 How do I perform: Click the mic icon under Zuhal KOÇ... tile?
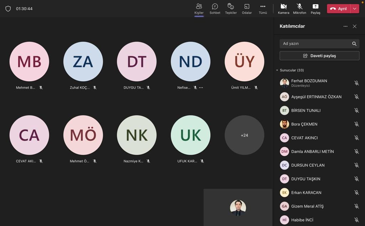coord(95,88)
